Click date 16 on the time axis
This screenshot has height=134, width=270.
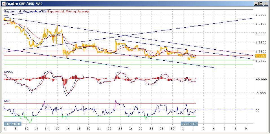[x=68, y=128]
